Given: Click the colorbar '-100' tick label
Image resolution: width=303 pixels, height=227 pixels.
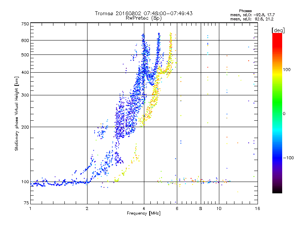Looking at the screenshot, I should point(288,158).
